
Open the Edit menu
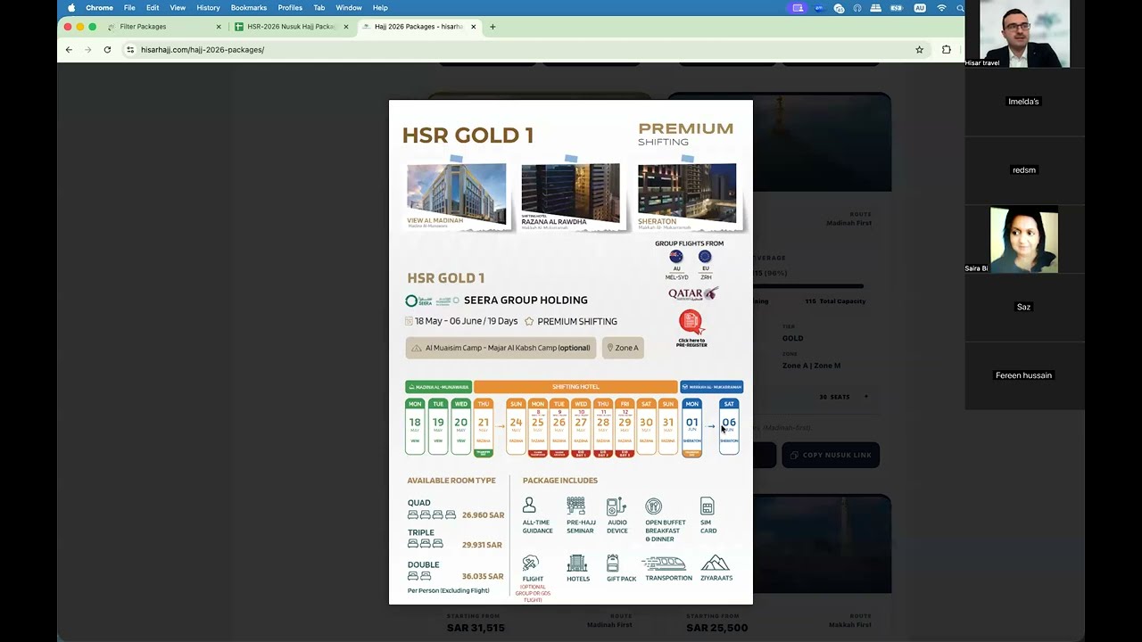(153, 8)
